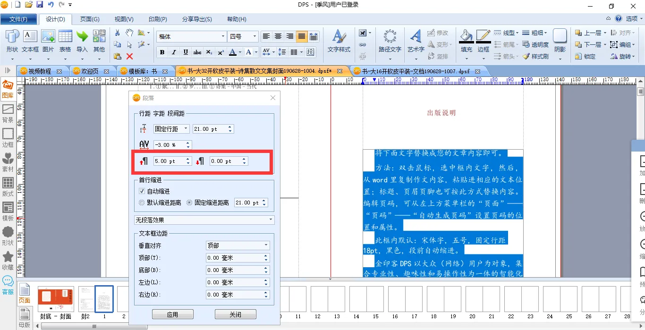Screen dimensions: 645x330
Task: Open the 段 paragraph settings icon
Action: pyautogui.click(x=310, y=52)
